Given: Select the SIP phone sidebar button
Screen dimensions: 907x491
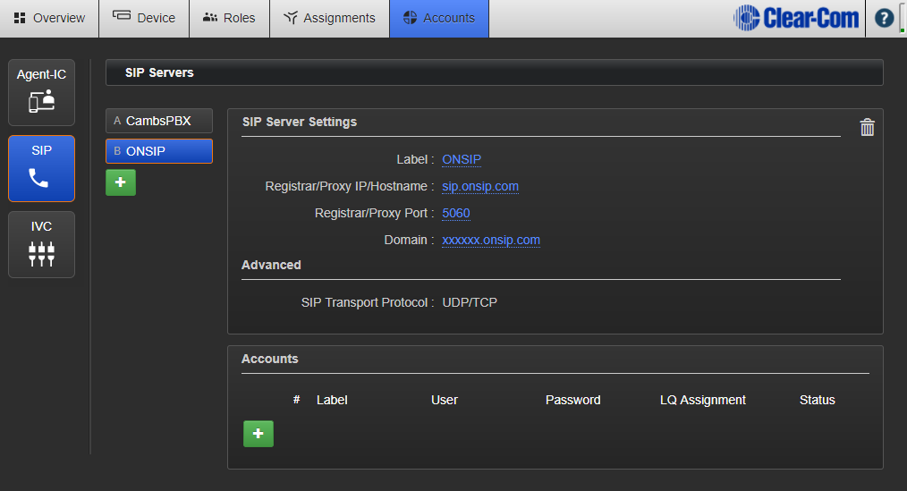Looking at the screenshot, I should pyautogui.click(x=42, y=168).
